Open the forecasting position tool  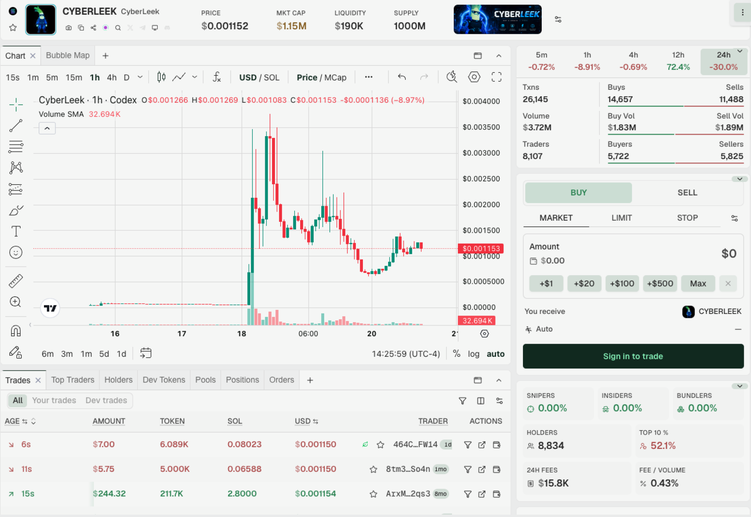tap(16, 189)
